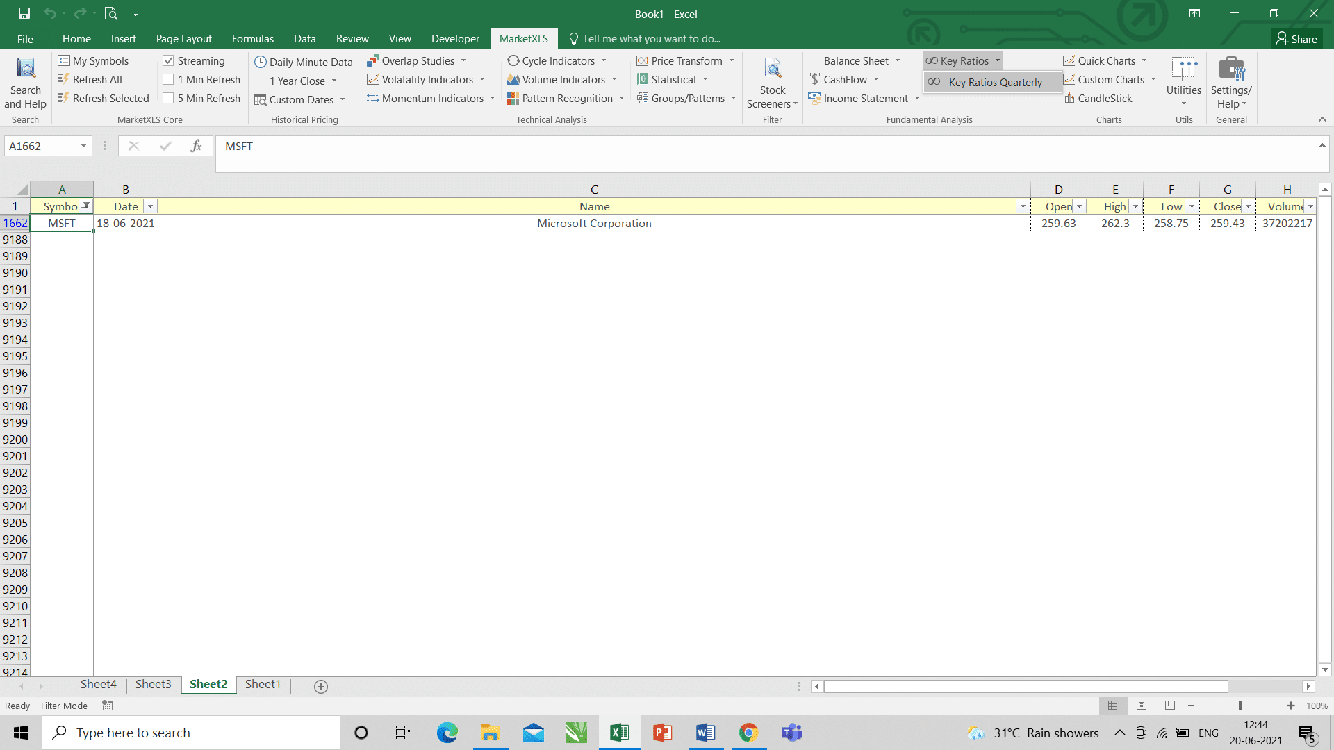This screenshot has height=750, width=1334.
Task: Switch to the Sheet3 worksheet tab
Action: pyautogui.click(x=154, y=685)
